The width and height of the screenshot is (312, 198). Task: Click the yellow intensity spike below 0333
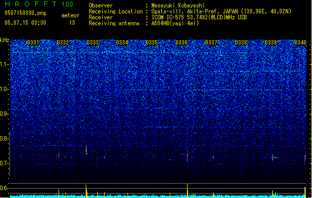pos(86,191)
